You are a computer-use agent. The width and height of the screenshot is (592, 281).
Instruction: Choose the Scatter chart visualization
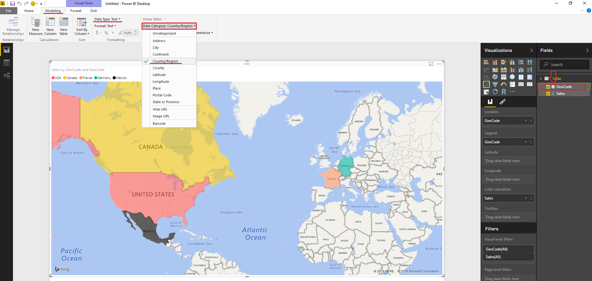point(486,77)
